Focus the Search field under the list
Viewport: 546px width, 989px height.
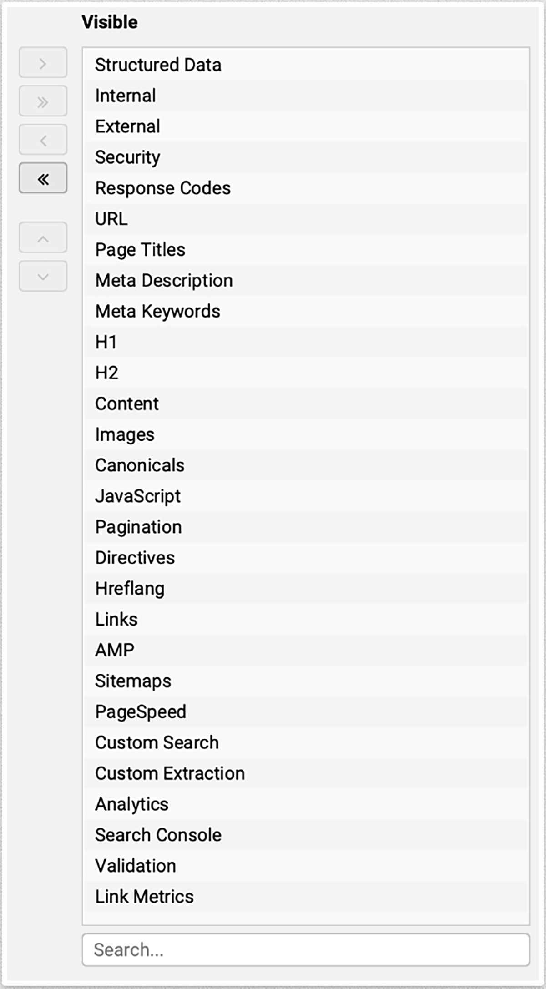tap(306, 950)
